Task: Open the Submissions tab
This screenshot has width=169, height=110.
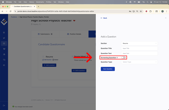Action: [45, 34]
